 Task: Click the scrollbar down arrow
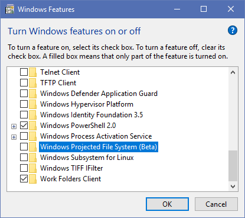[233, 187]
